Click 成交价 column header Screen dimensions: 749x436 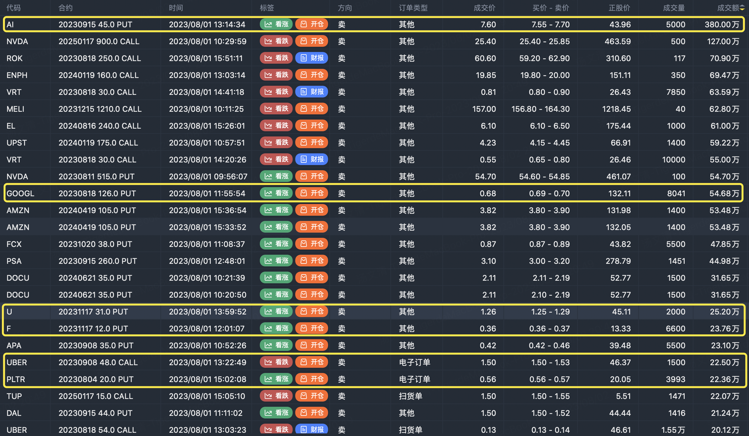[x=485, y=8]
